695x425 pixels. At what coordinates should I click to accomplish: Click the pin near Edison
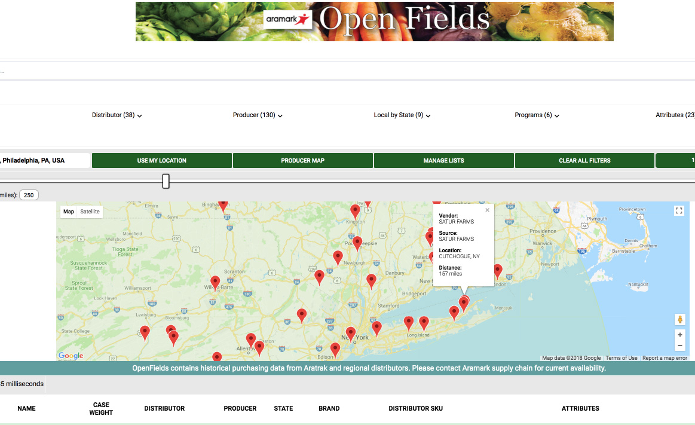pos(335,350)
